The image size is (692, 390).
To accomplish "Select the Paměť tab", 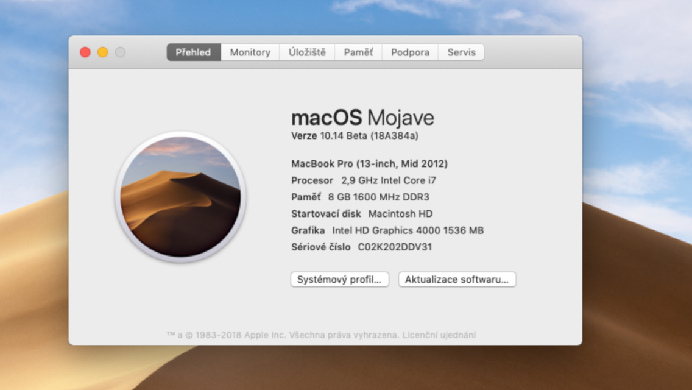I will 358,52.
